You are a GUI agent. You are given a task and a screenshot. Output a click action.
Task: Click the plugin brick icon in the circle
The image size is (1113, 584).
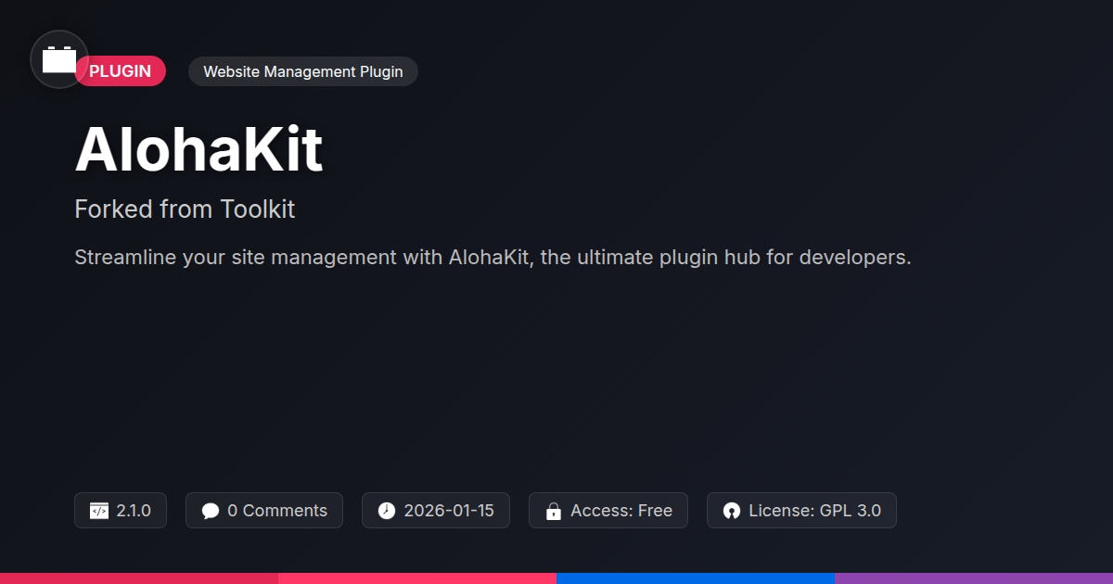coord(59,60)
